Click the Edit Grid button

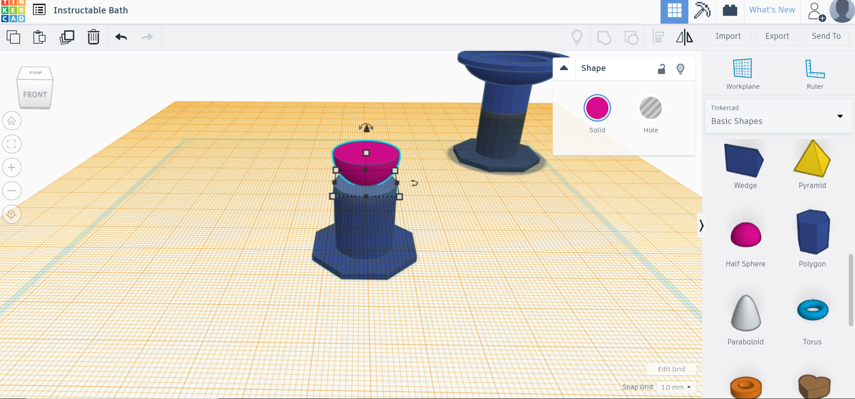pos(671,369)
